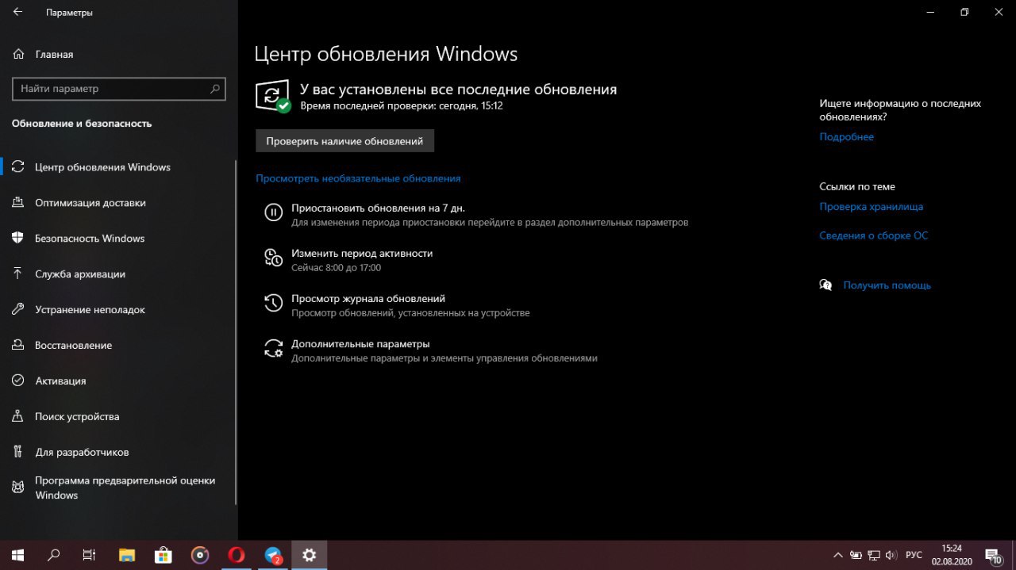Click the gear-sync icon for advanced options
This screenshot has width=1016, height=570.
(273, 349)
